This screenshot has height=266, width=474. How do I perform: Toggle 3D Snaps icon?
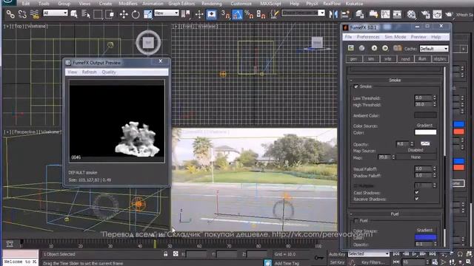point(225,14)
